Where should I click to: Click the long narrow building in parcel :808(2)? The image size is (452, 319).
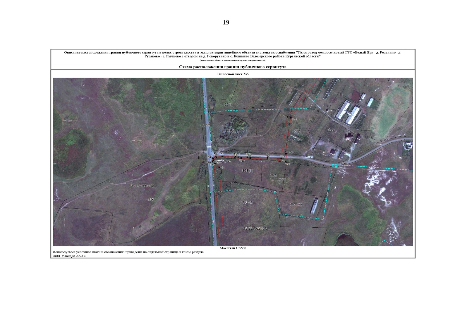point(314,206)
